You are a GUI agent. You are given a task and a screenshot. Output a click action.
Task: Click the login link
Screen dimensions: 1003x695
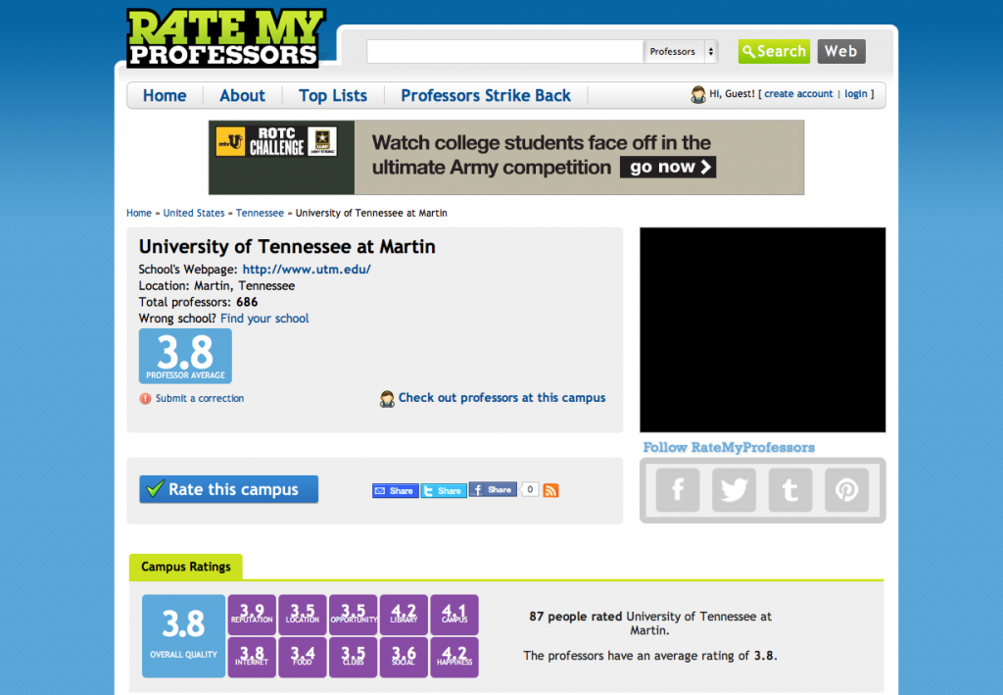[856, 94]
